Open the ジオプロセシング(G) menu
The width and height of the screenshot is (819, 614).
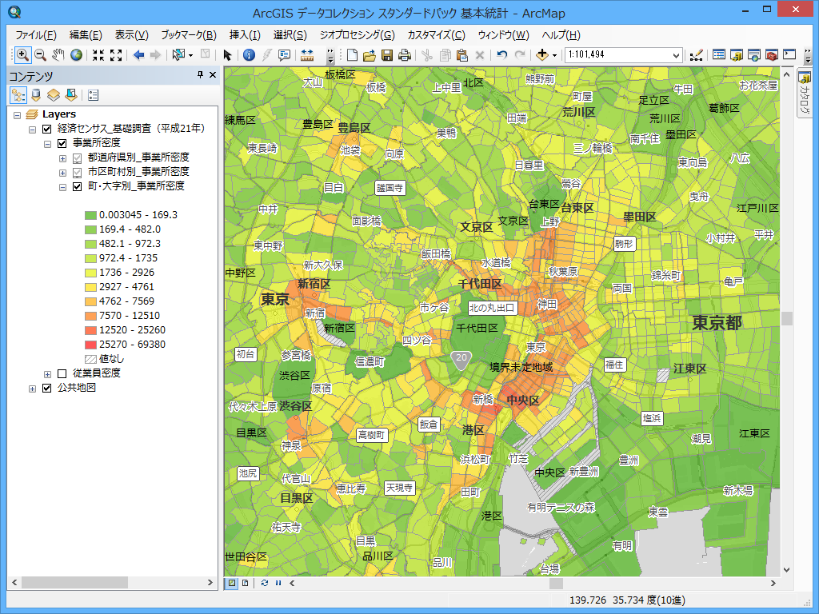point(357,35)
